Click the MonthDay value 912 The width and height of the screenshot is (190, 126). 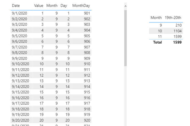coord(87,75)
